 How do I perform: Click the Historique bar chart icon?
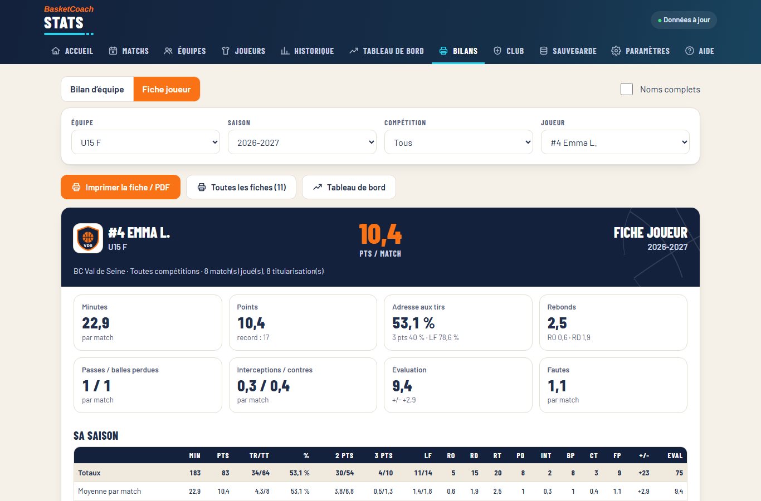[x=285, y=51]
